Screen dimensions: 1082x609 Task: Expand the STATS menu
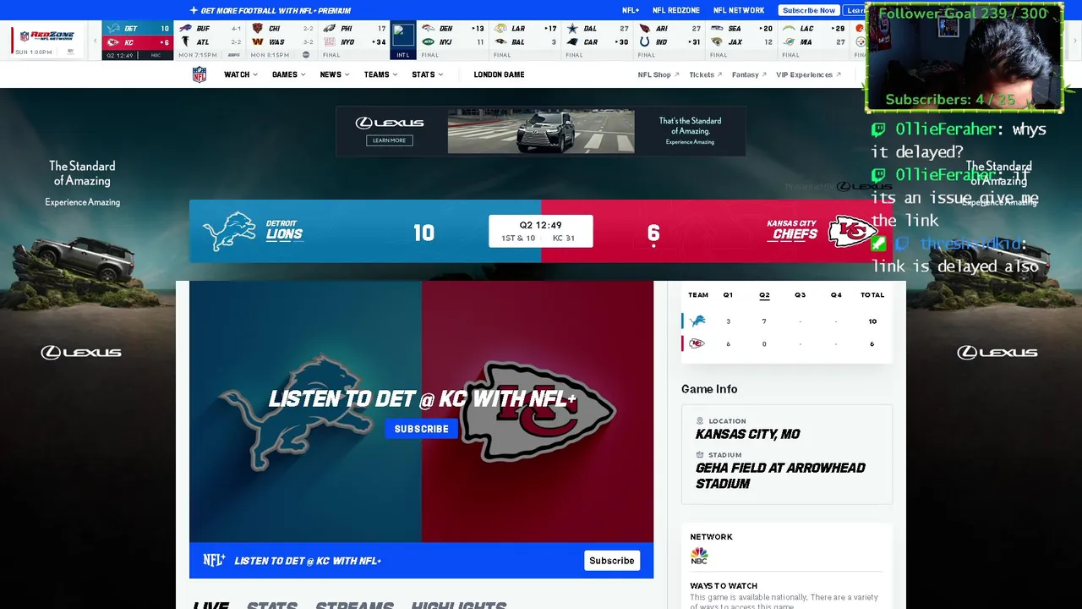coord(428,74)
